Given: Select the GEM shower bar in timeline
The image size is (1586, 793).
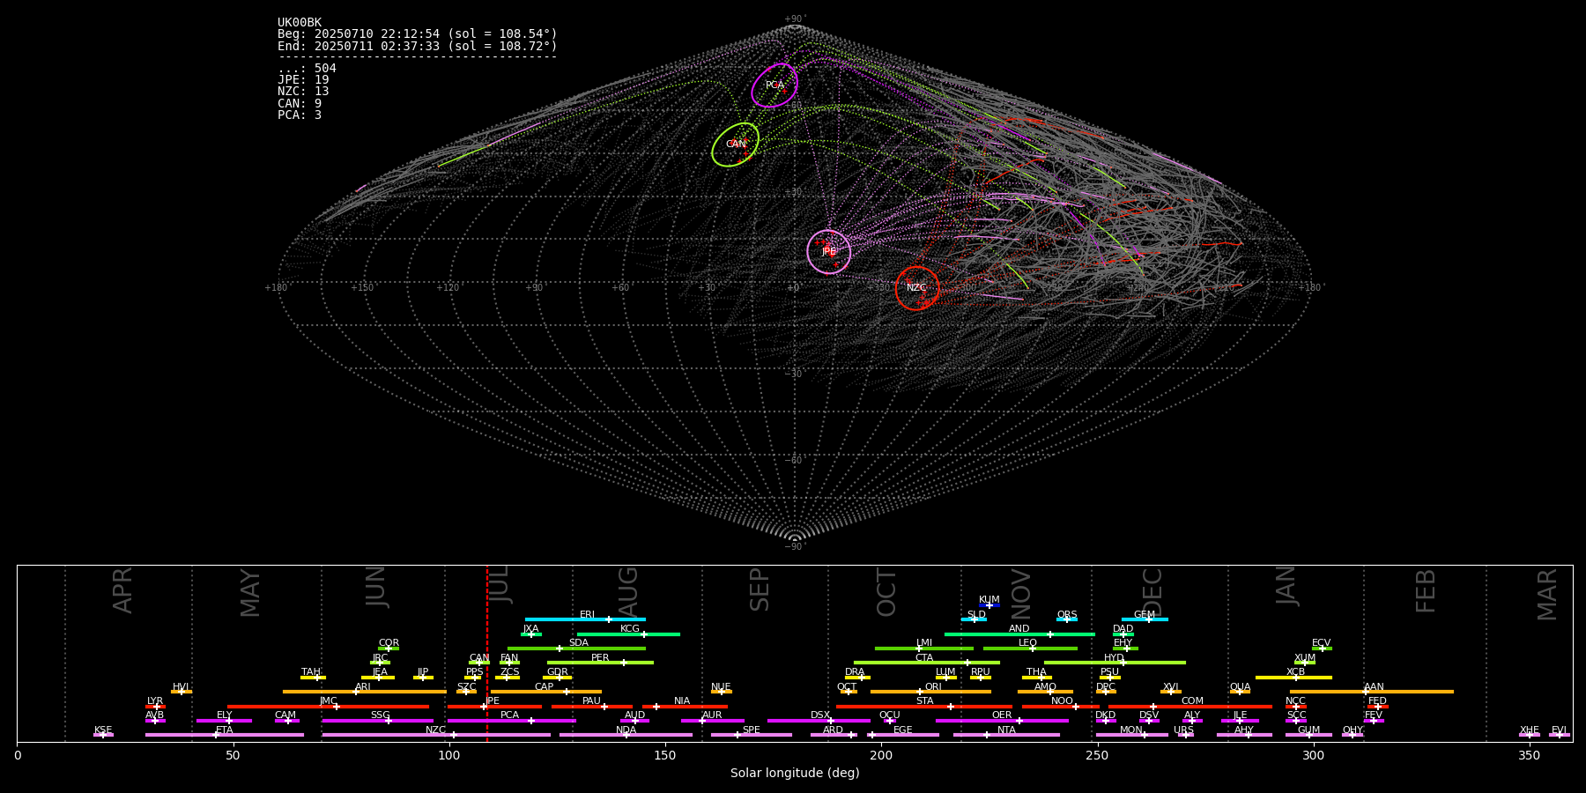Looking at the screenshot, I should tap(1145, 619).
